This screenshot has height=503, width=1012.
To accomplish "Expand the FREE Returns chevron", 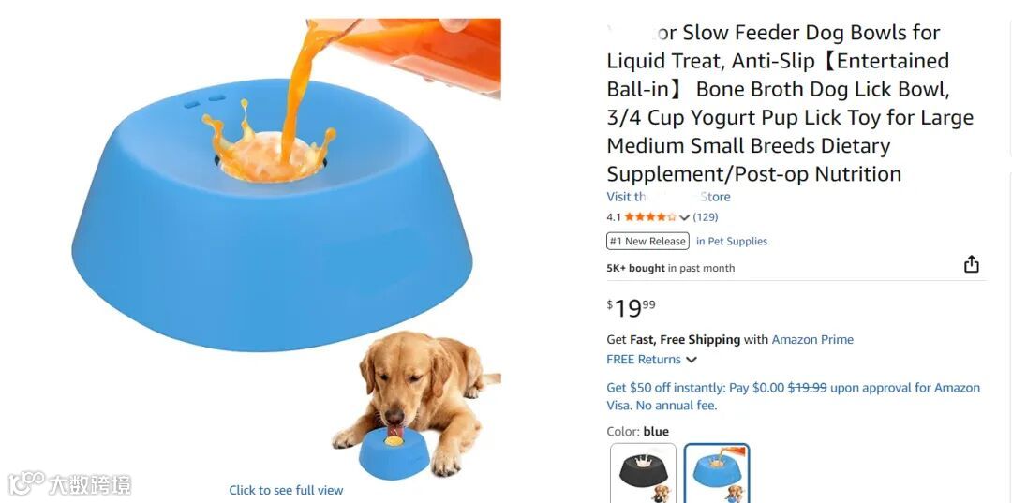I will pyautogui.click(x=692, y=360).
